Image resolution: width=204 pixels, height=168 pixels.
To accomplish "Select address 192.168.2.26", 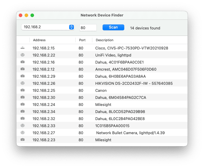I will [44, 84].
